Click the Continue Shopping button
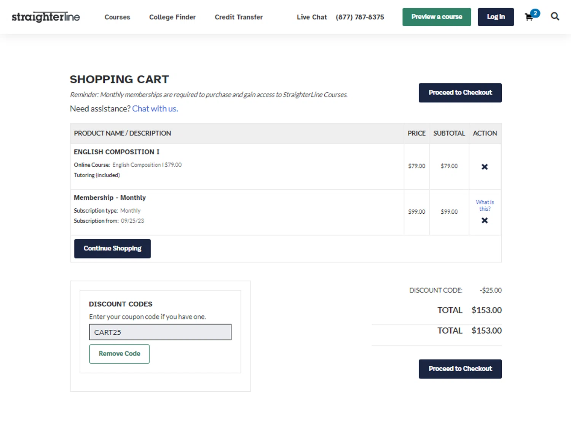Screen dimensions: 571x432 (112, 249)
